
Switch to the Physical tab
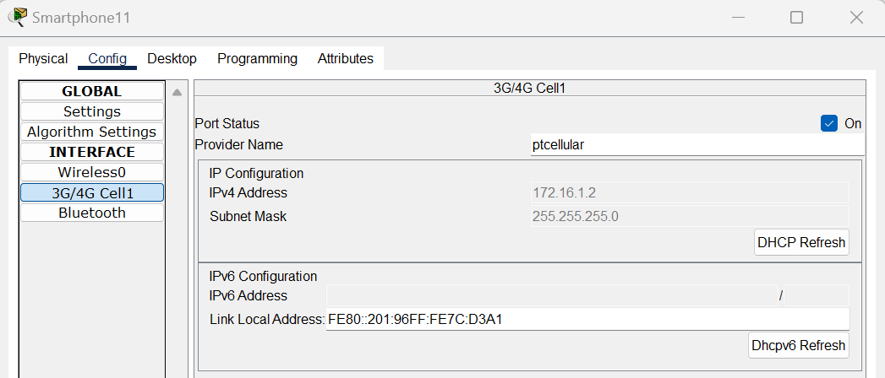point(43,58)
